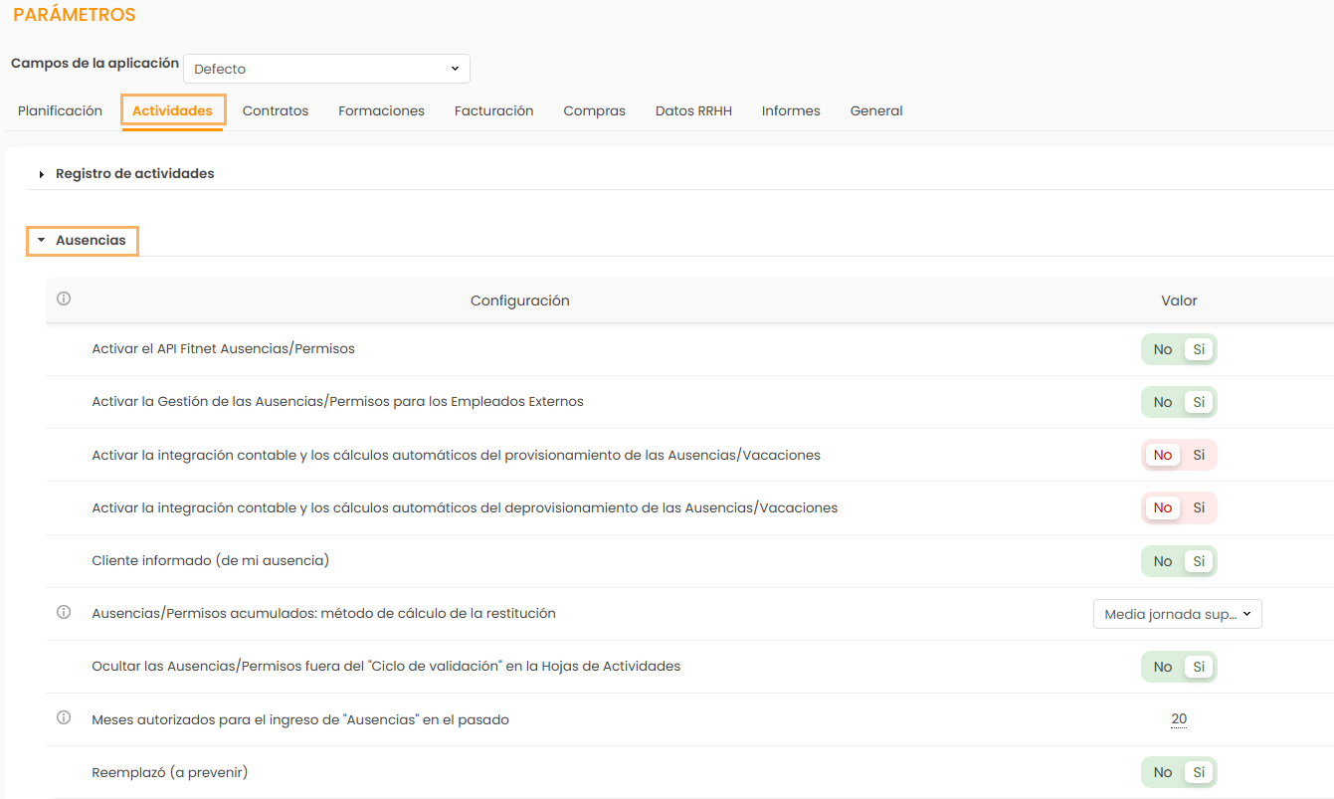This screenshot has height=799, width=1334.
Task: Switch to the Planificación tab
Action: click(60, 110)
